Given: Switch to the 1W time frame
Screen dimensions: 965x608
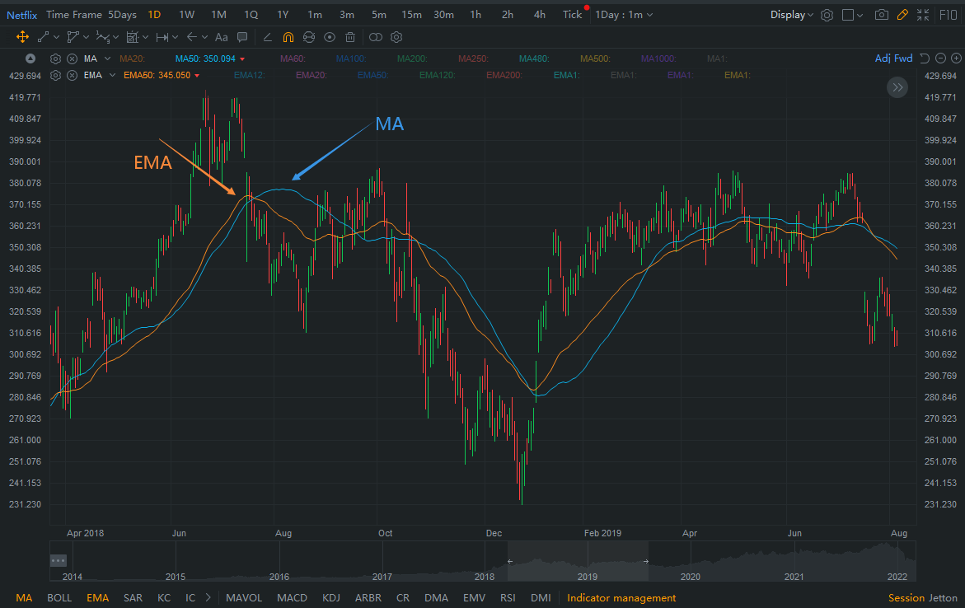Looking at the screenshot, I should (186, 15).
